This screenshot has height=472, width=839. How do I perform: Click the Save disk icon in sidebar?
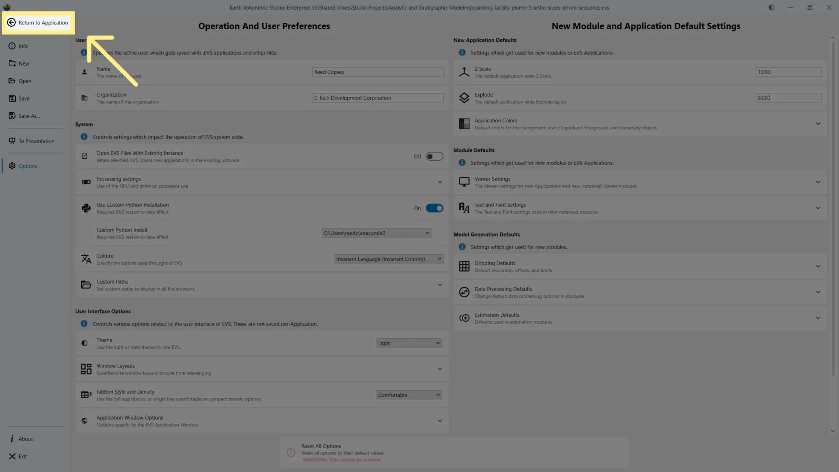[x=12, y=98]
